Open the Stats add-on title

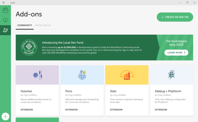[x=113, y=91]
